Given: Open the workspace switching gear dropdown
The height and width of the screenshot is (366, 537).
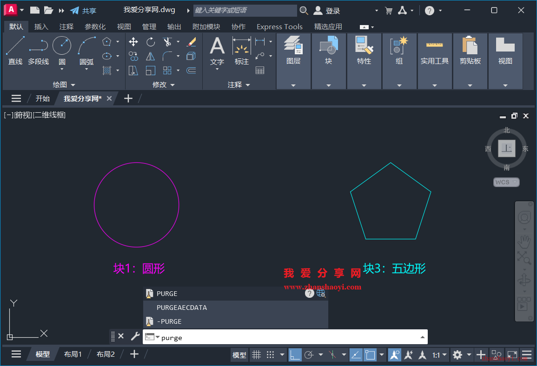Looking at the screenshot, I should (x=469, y=355).
